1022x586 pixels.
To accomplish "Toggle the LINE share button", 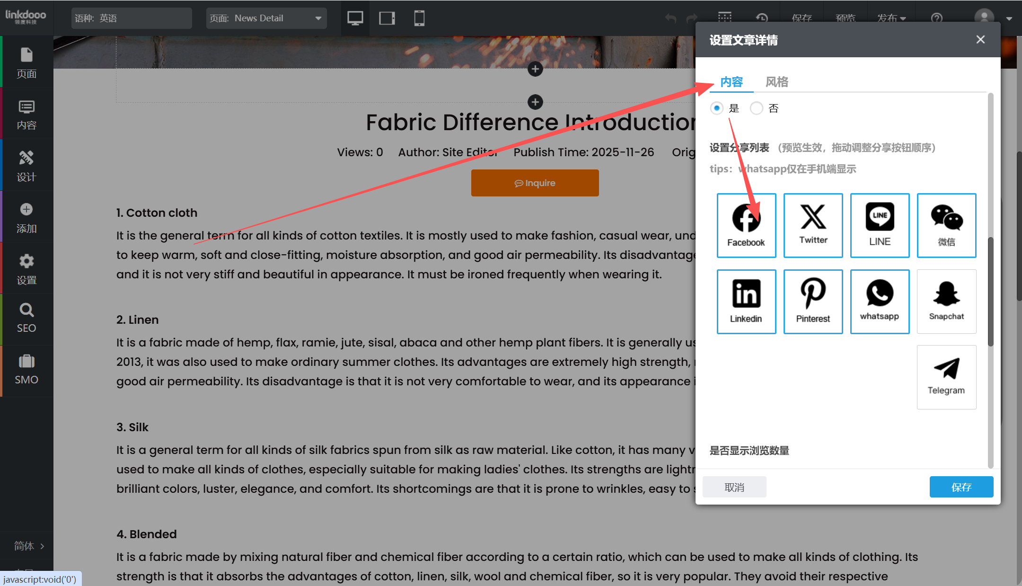I will [x=880, y=225].
